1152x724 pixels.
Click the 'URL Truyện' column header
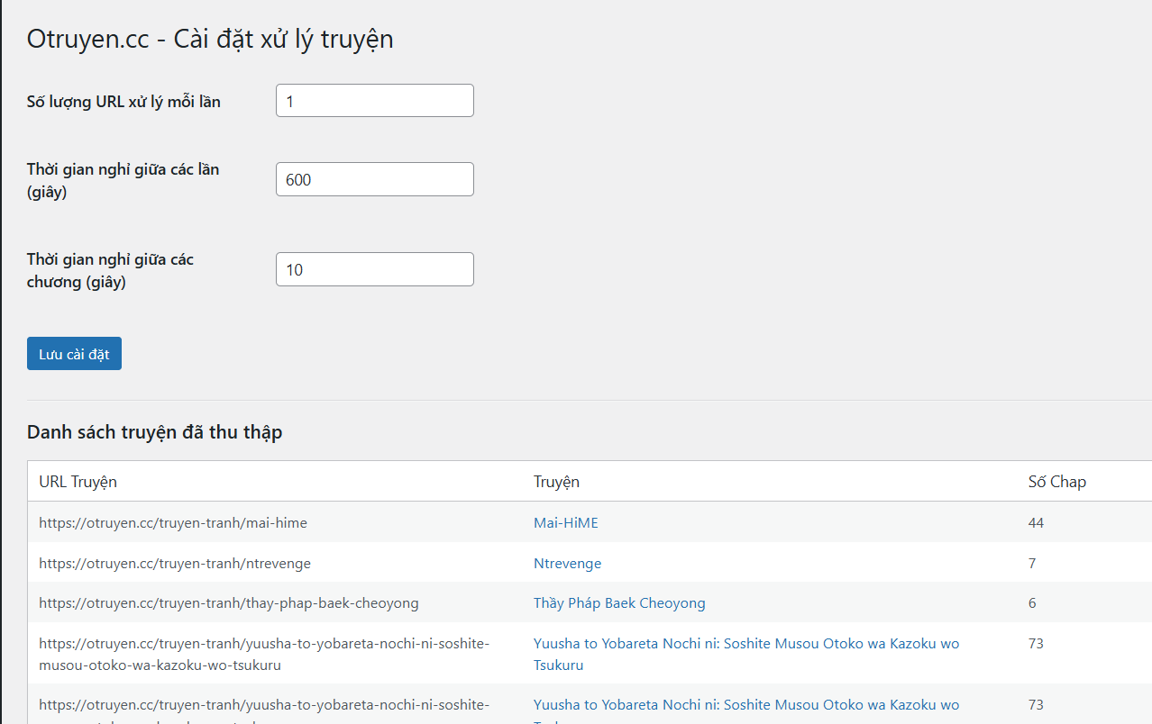[78, 482]
